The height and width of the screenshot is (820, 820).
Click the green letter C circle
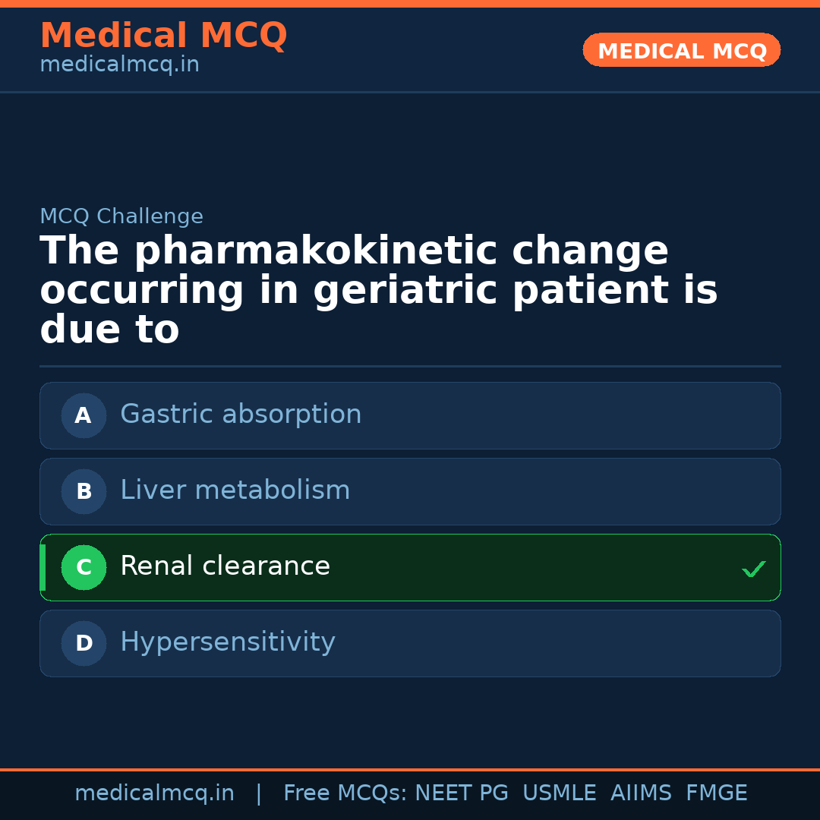click(x=84, y=567)
